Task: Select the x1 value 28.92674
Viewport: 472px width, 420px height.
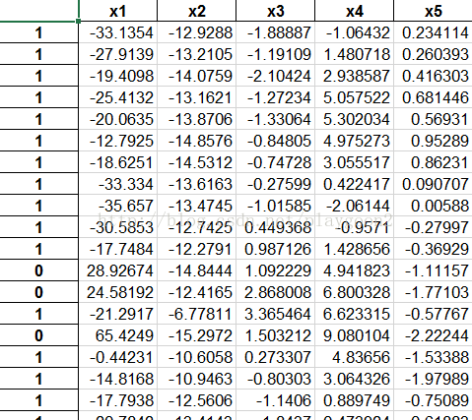Action: pyautogui.click(x=118, y=270)
